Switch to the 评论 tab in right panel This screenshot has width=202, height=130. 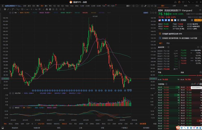tap(197, 6)
